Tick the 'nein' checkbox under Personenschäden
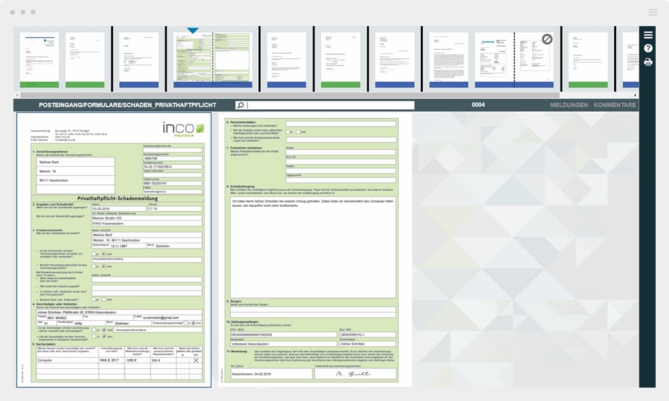Viewport: 669px width, 401px height. point(298,132)
